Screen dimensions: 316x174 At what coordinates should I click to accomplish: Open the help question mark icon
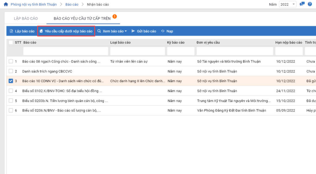(310, 4)
